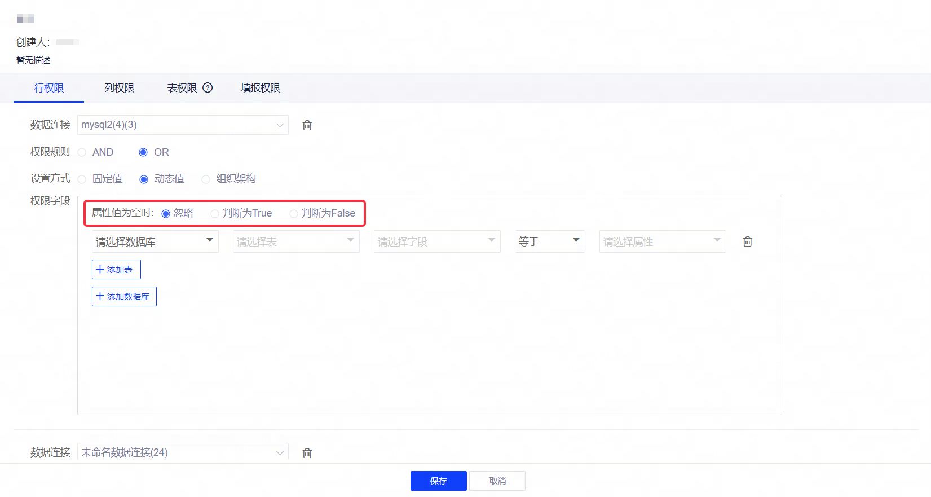Select 判断为False for empty attribute value
Image resolution: width=931 pixels, height=497 pixels.
click(x=294, y=214)
